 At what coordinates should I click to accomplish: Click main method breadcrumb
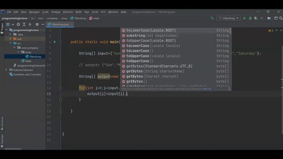(94, 18)
